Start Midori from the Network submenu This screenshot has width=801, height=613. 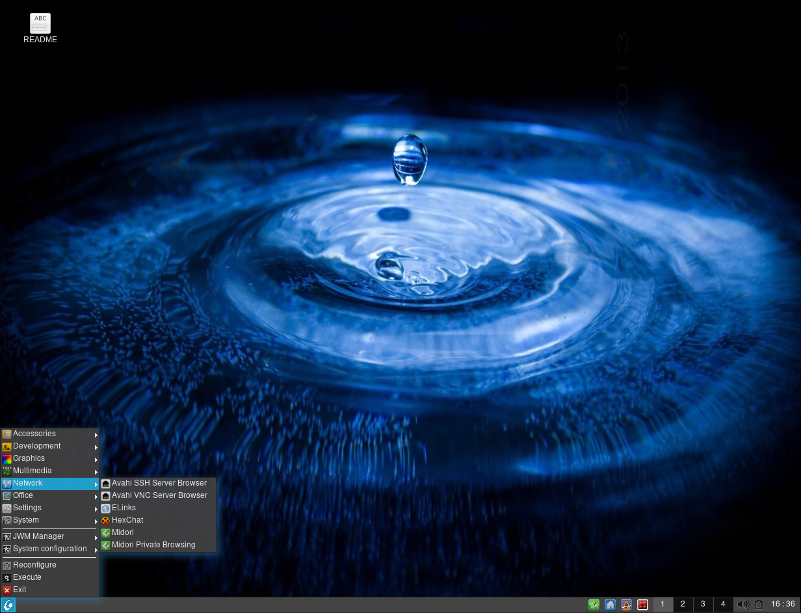click(158, 533)
